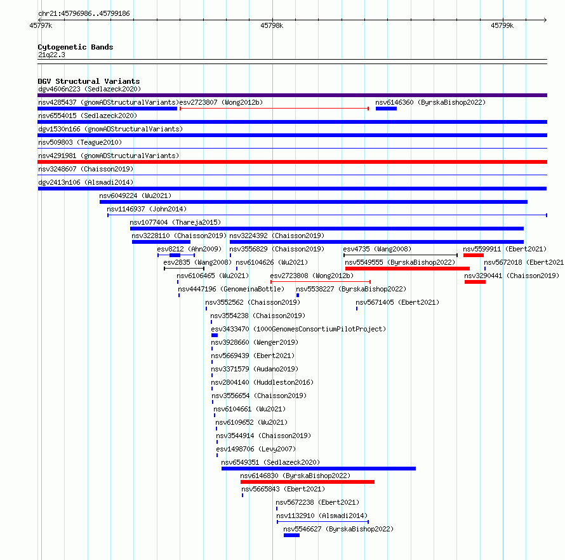Select nsv6549351 (Sedlazeck2020) label
The height and width of the screenshot is (560, 565).
[x=270, y=462]
